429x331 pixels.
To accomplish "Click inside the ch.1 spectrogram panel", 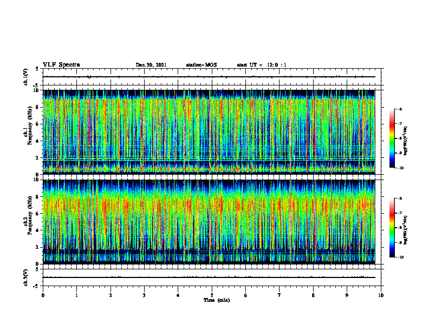I will tap(209, 132).
